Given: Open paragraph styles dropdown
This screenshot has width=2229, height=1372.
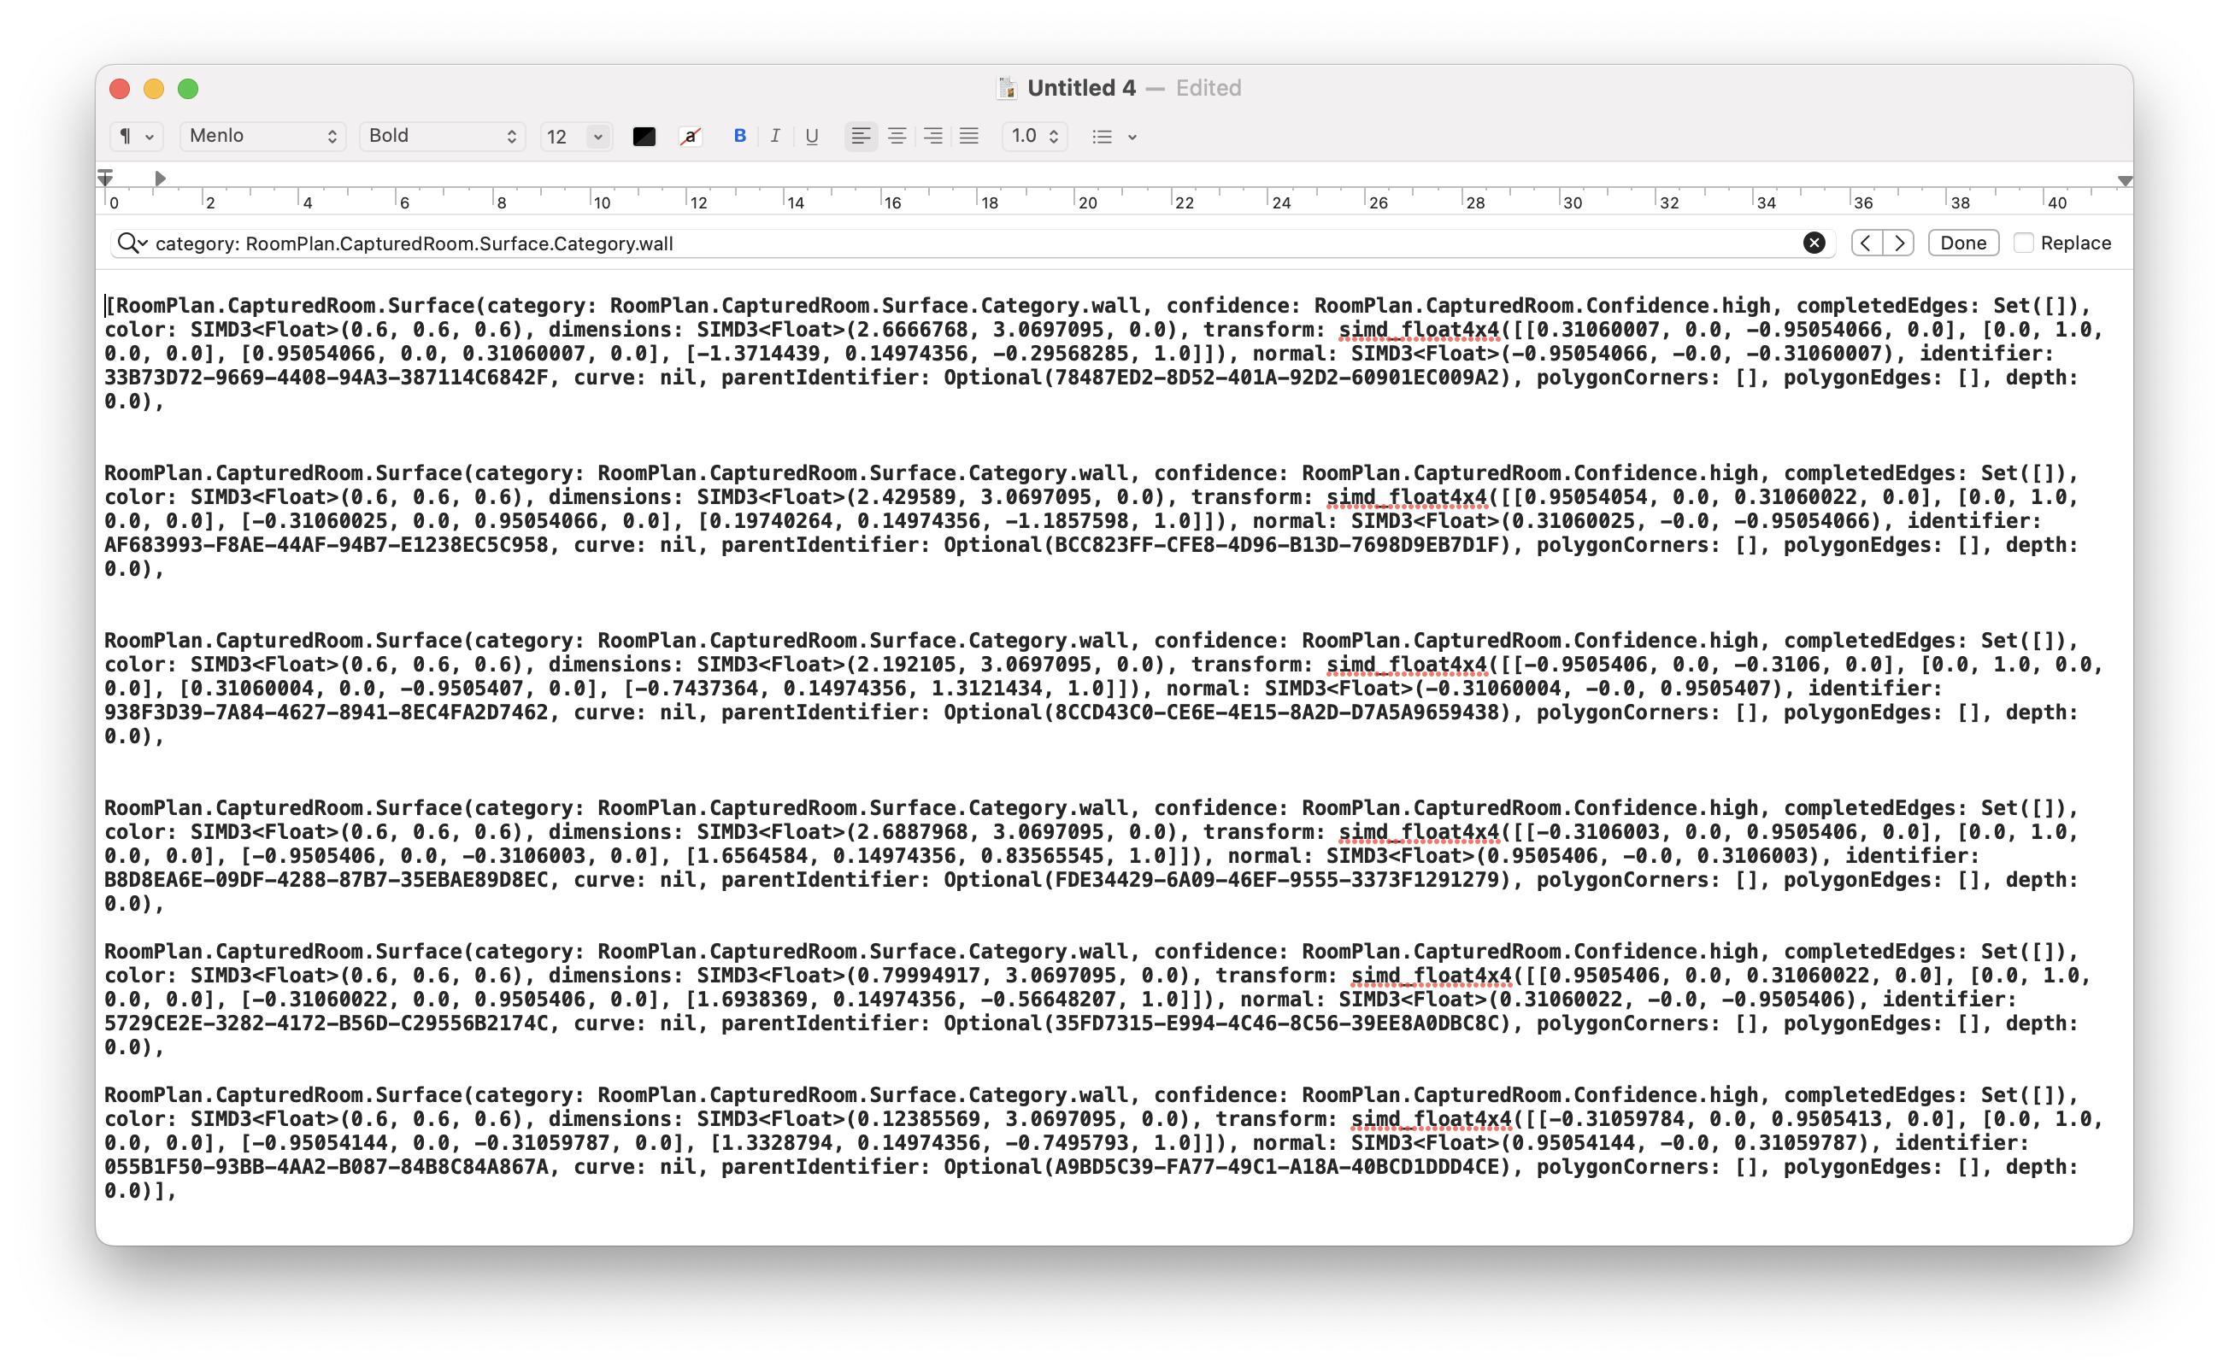Looking at the screenshot, I should (136, 136).
